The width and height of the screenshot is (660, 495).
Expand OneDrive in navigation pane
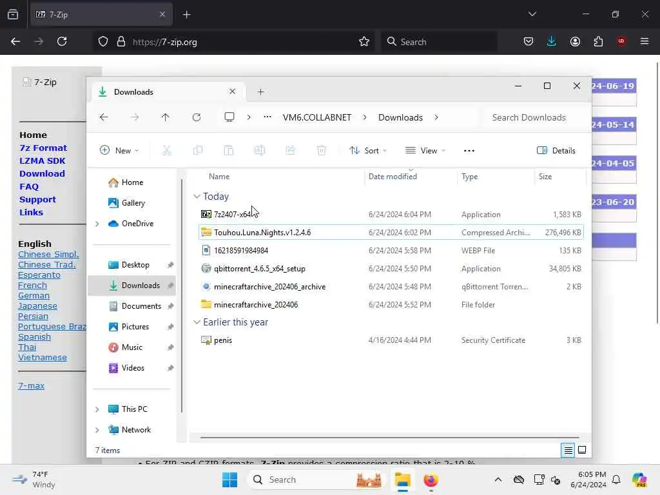(97, 224)
